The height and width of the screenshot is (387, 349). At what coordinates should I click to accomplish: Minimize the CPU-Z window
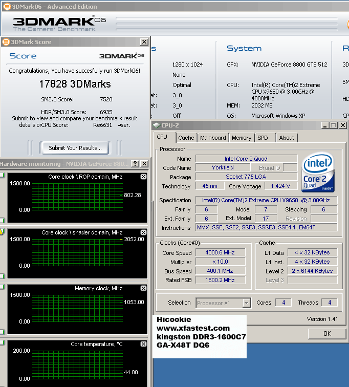click(325, 125)
